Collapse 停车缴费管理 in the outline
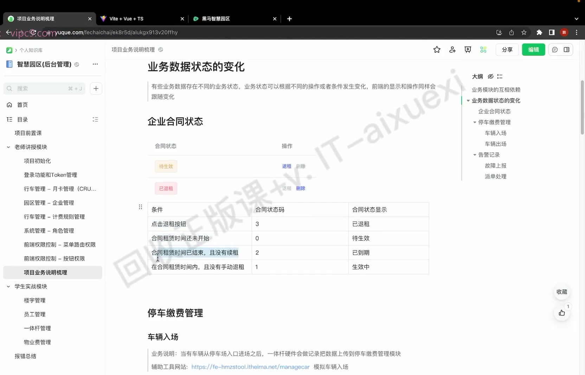The height and width of the screenshot is (375, 585). click(x=475, y=122)
